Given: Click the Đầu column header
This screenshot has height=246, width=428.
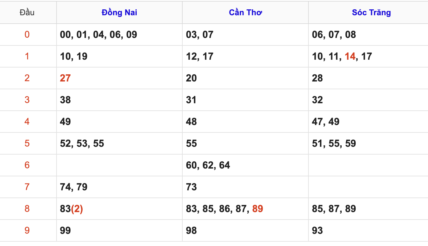Looking at the screenshot, I should pyautogui.click(x=27, y=12).
